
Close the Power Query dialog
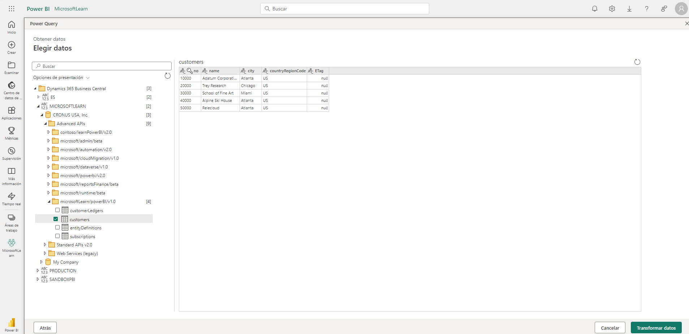687,23
